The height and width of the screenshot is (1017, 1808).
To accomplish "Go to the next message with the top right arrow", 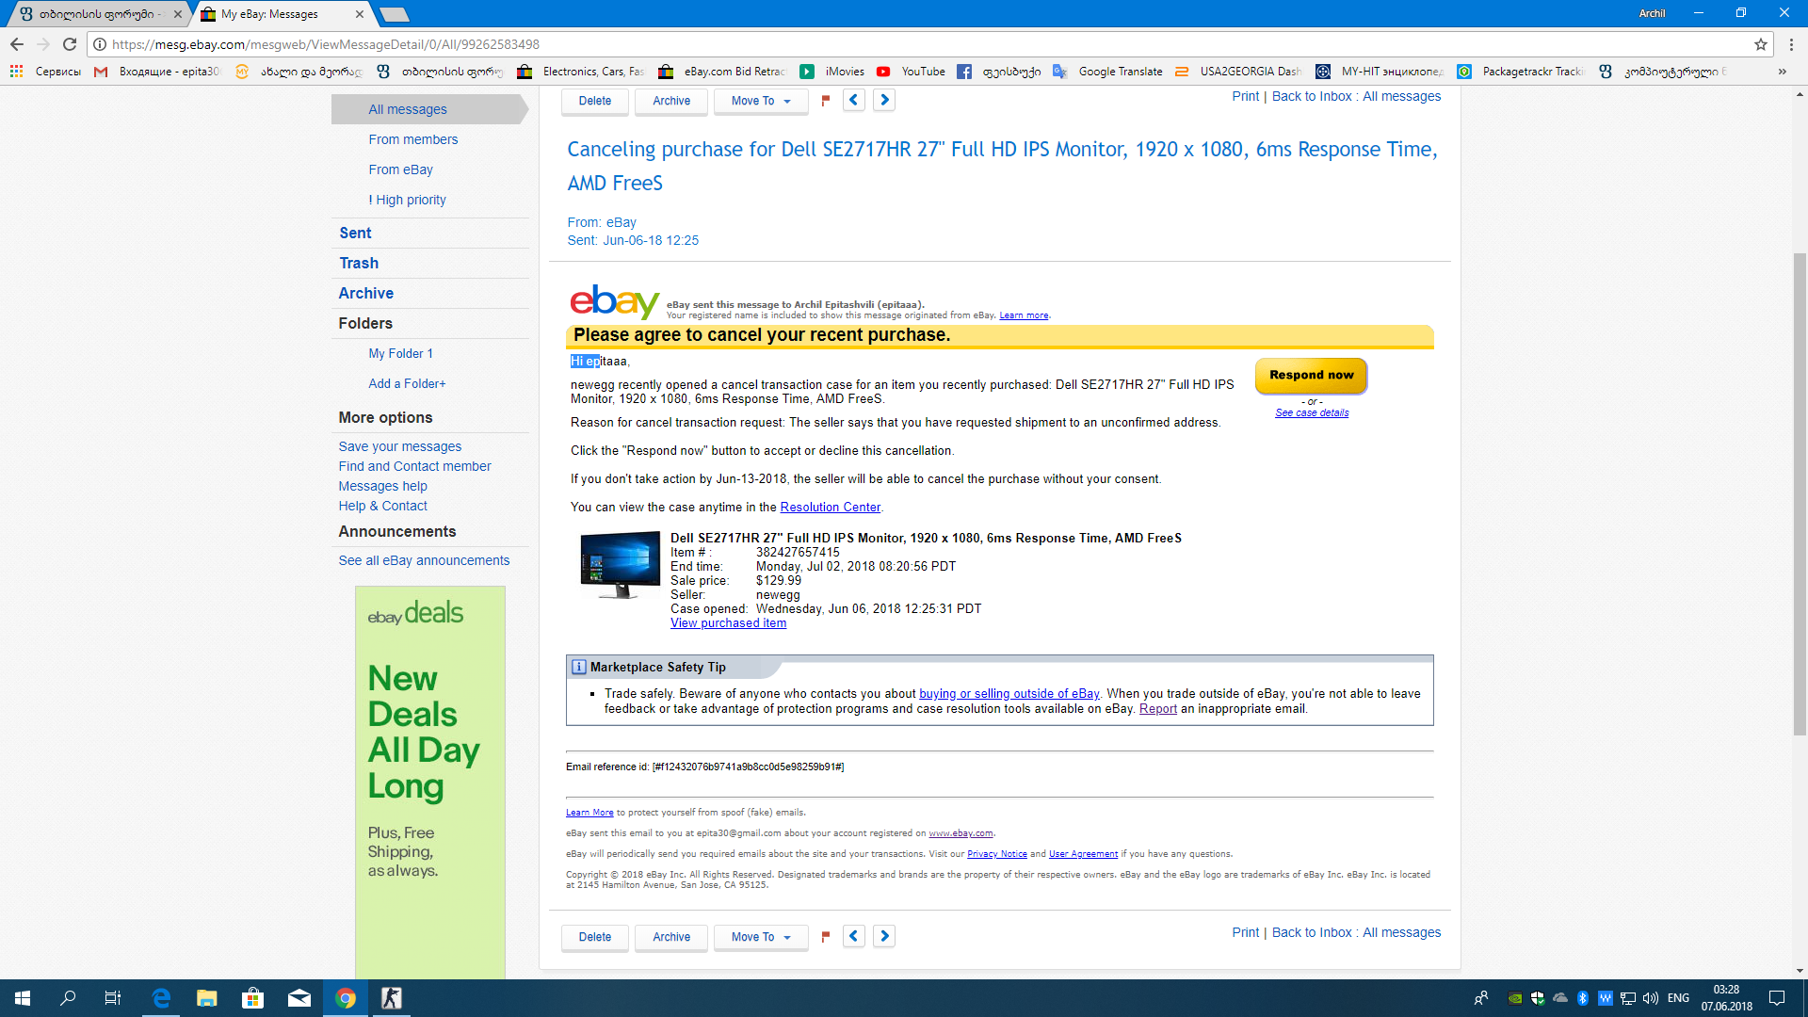I will [884, 100].
